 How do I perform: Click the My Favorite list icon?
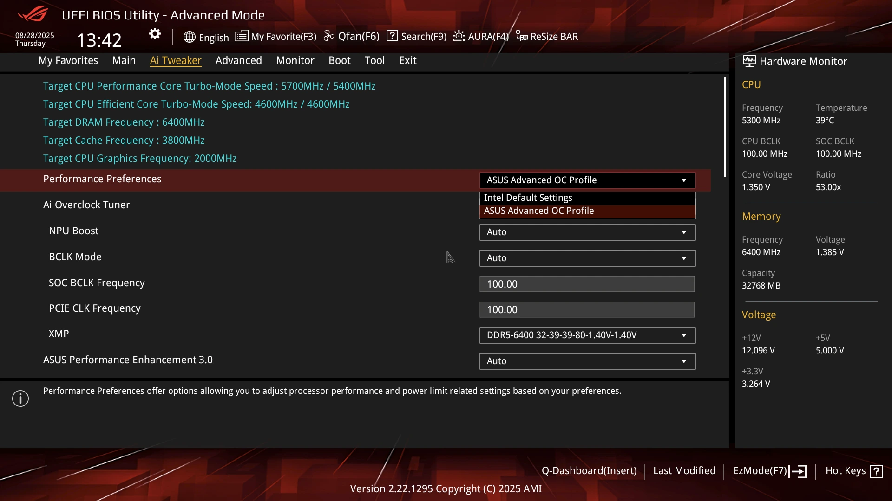(241, 36)
